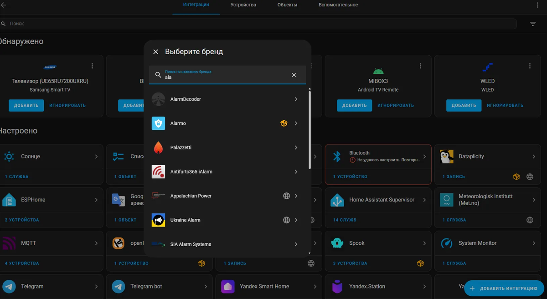Click the Alarmo shield logo
The image size is (547, 299).
[x=158, y=123]
